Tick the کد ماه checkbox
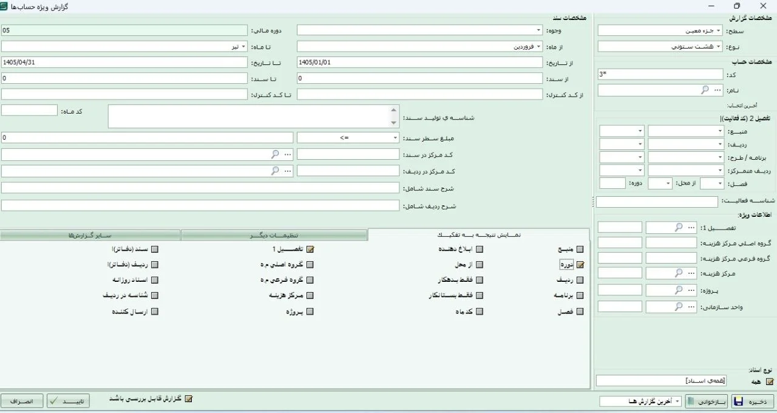The image size is (777, 413). 480,312
